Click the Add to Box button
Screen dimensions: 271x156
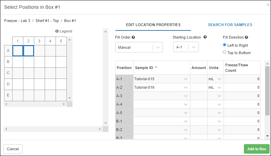tap(256, 149)
